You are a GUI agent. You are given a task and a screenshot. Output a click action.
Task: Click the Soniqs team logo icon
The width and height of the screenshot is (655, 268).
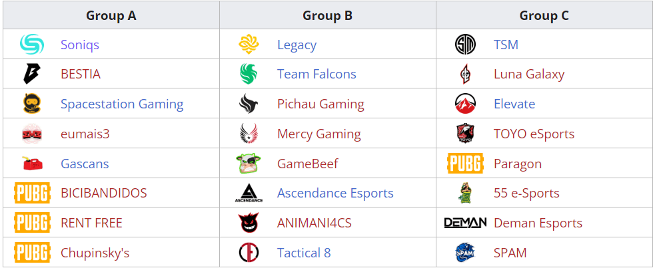click(31, 45)
